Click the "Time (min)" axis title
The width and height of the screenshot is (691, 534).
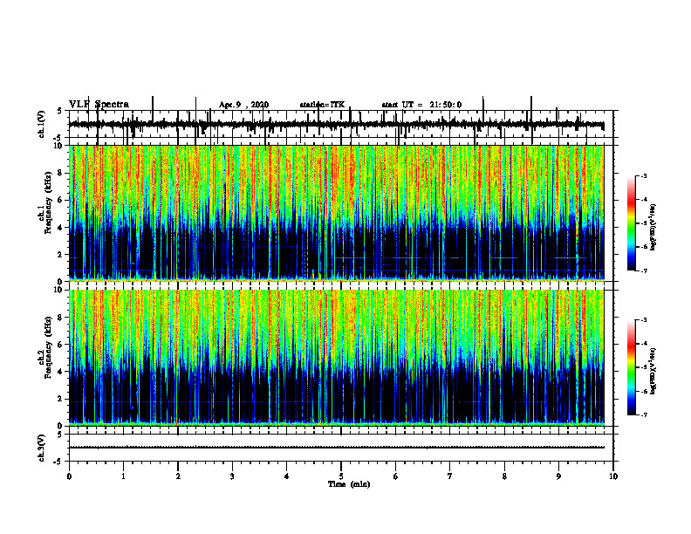pyautogui.click(x=349, y=484)
